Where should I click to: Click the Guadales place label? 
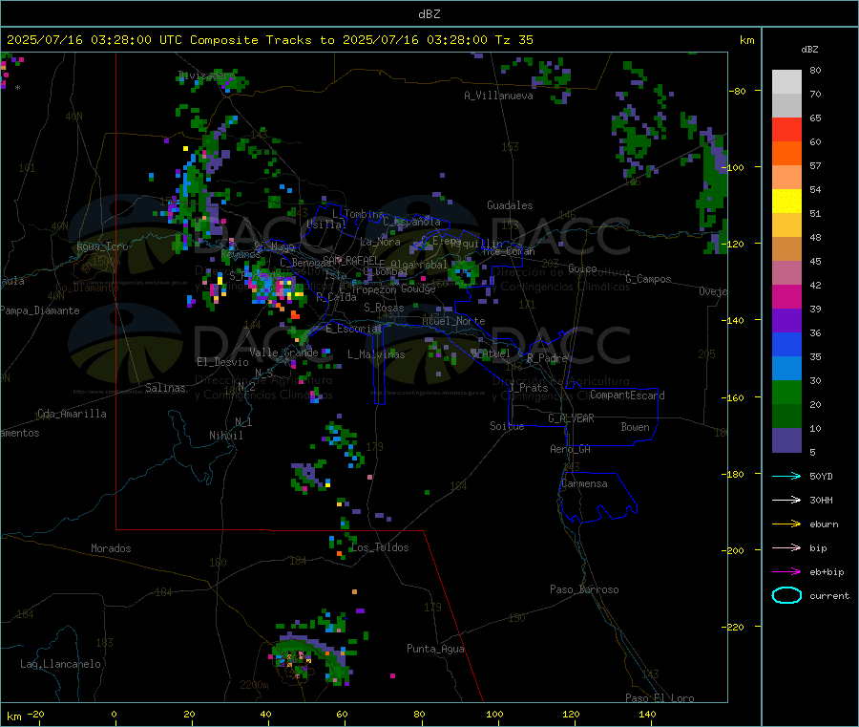pos(510,205)
